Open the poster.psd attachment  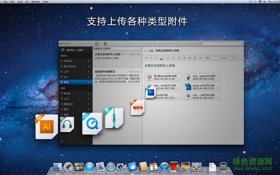pos(202,86)
